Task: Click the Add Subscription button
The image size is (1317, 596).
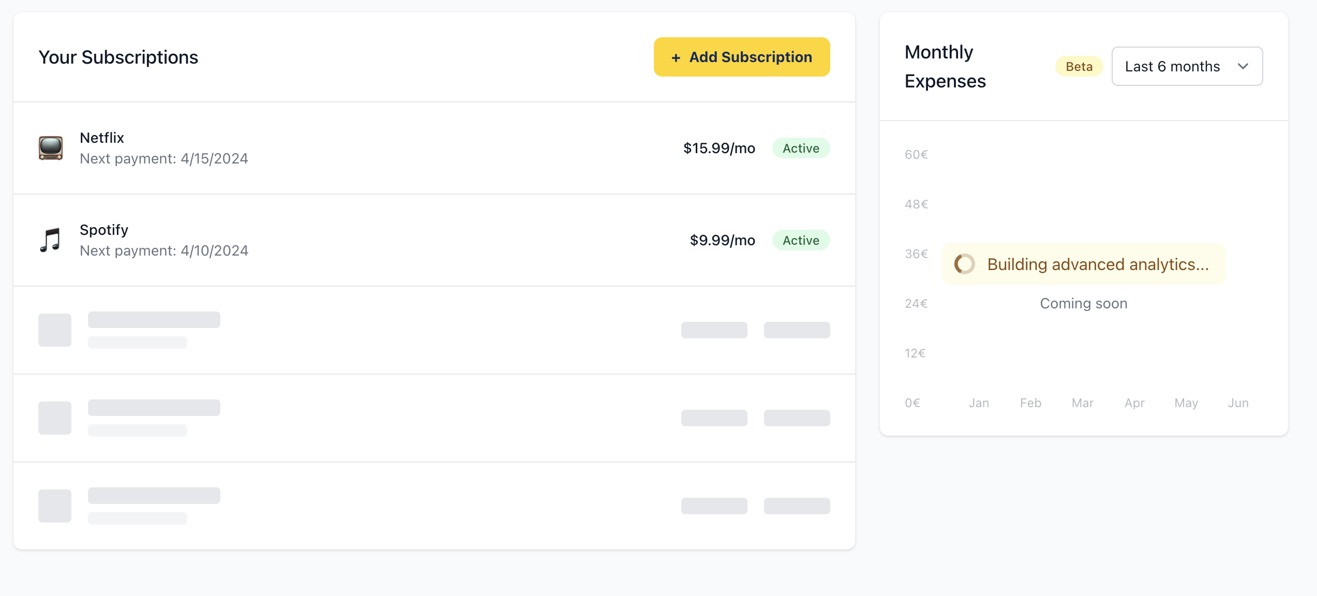Action: coord(741,57)
